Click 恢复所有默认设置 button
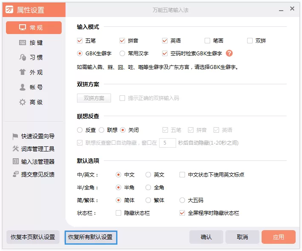The image size is (302, 251). coord(91,237)
